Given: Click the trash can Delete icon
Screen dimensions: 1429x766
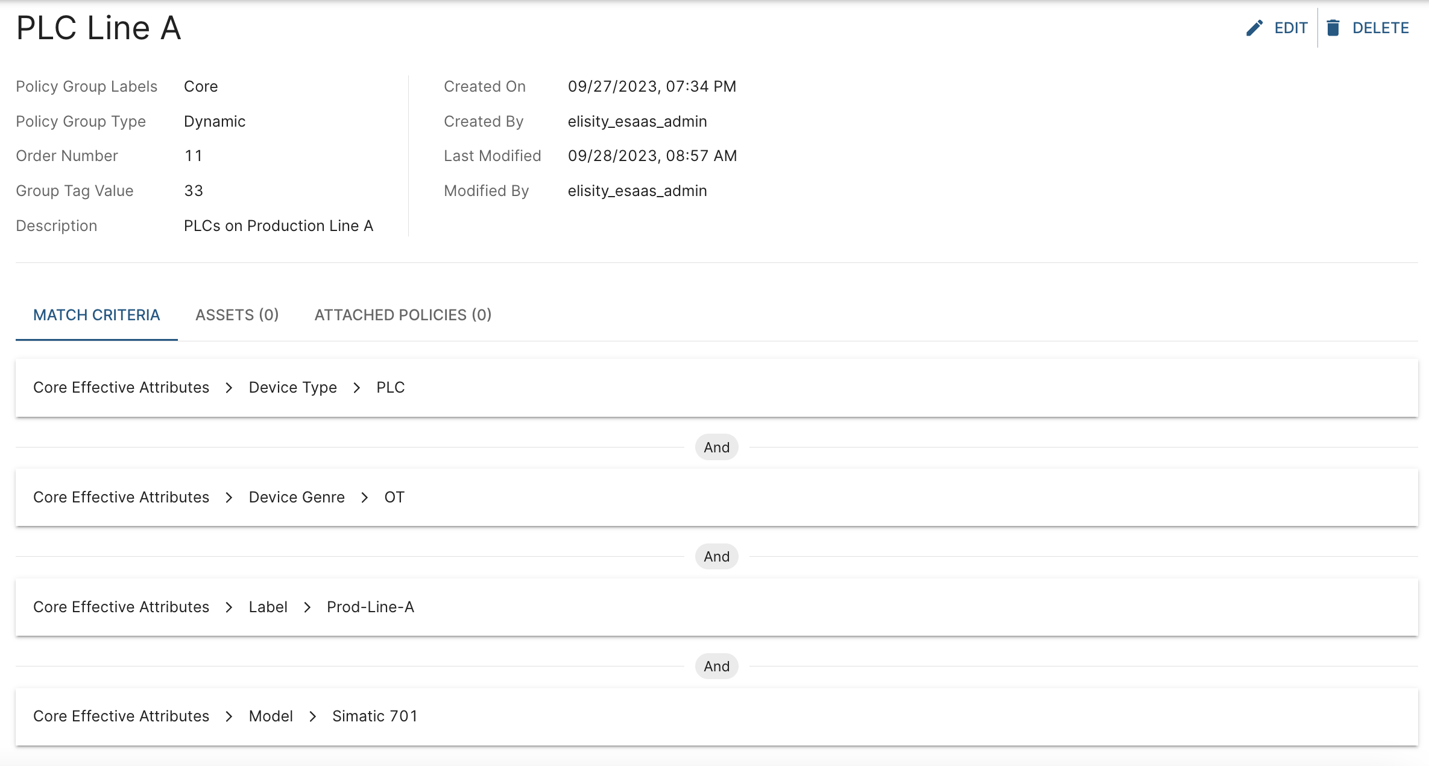Looking at the screenshot, I should tap(1333, 28).
